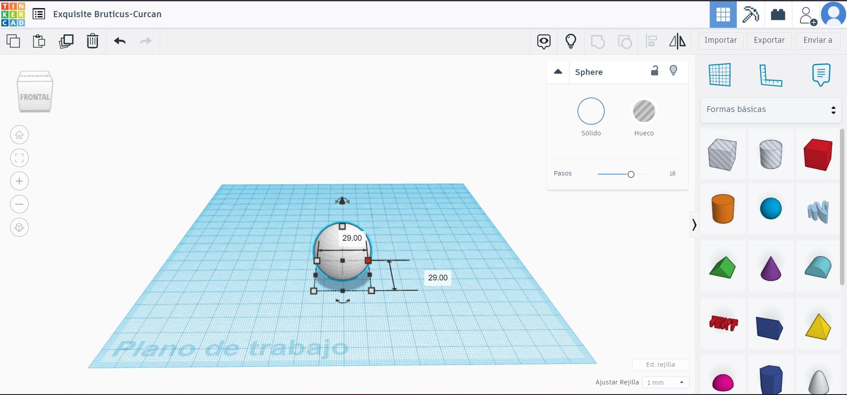Pick the striped hole cylinder shape
The width and height of the screenshot is (847, 395).
coord(771,154)
